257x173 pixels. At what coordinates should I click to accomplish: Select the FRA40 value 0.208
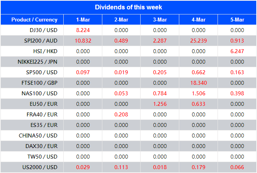pyautogui.click(x=121, y=114)
